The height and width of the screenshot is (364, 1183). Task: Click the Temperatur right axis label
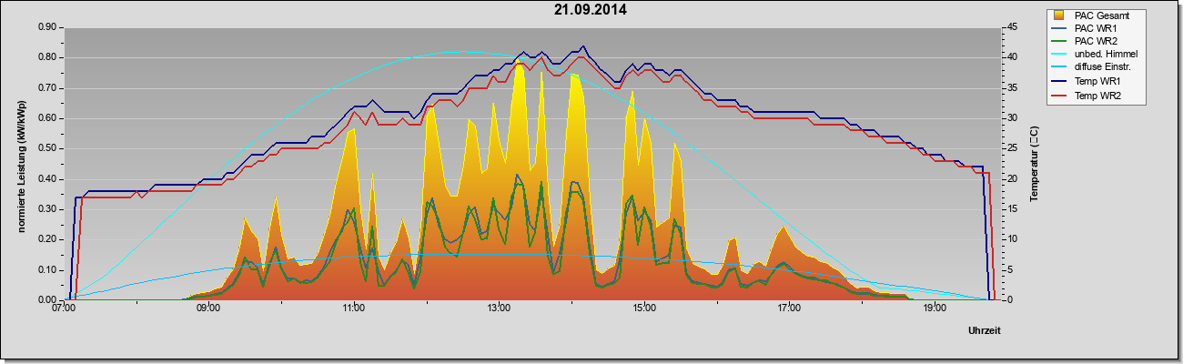coord(1034,164)
